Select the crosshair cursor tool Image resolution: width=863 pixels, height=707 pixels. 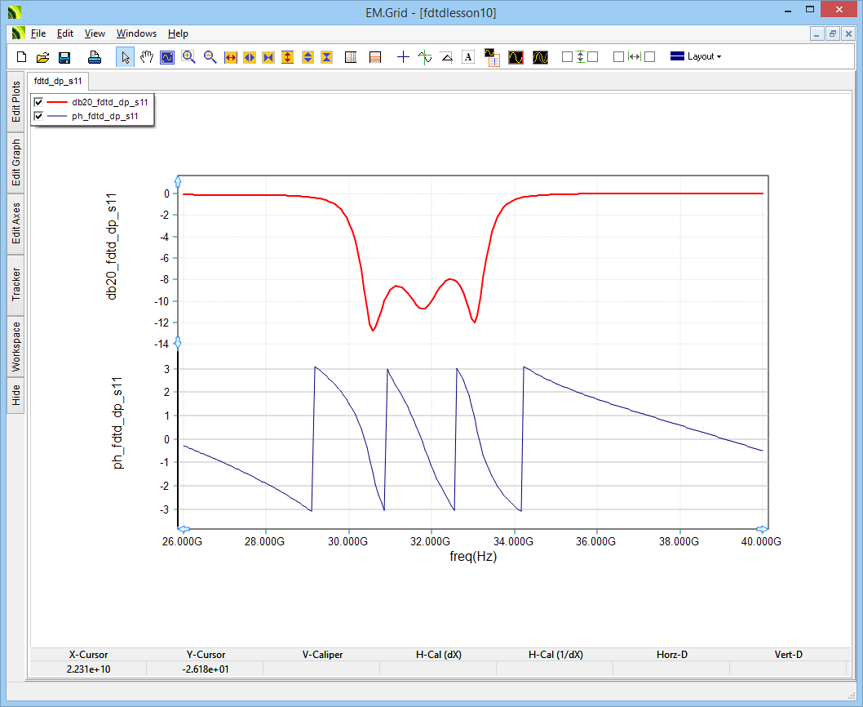click(x=403, y=57)
